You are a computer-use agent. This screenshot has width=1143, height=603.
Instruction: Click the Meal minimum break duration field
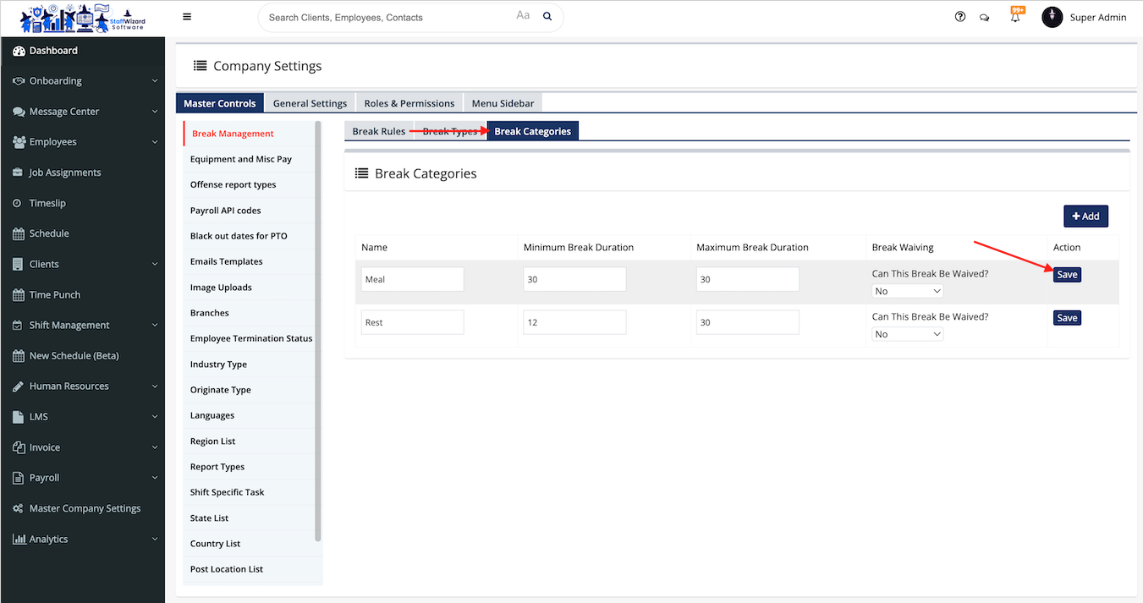[574, 279]
